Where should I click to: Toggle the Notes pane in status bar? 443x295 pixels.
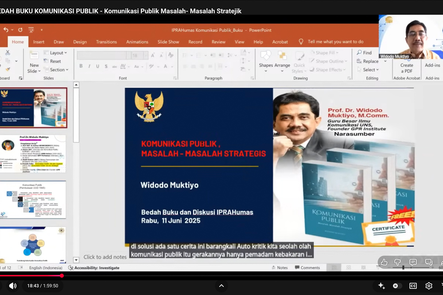[279, 268]
